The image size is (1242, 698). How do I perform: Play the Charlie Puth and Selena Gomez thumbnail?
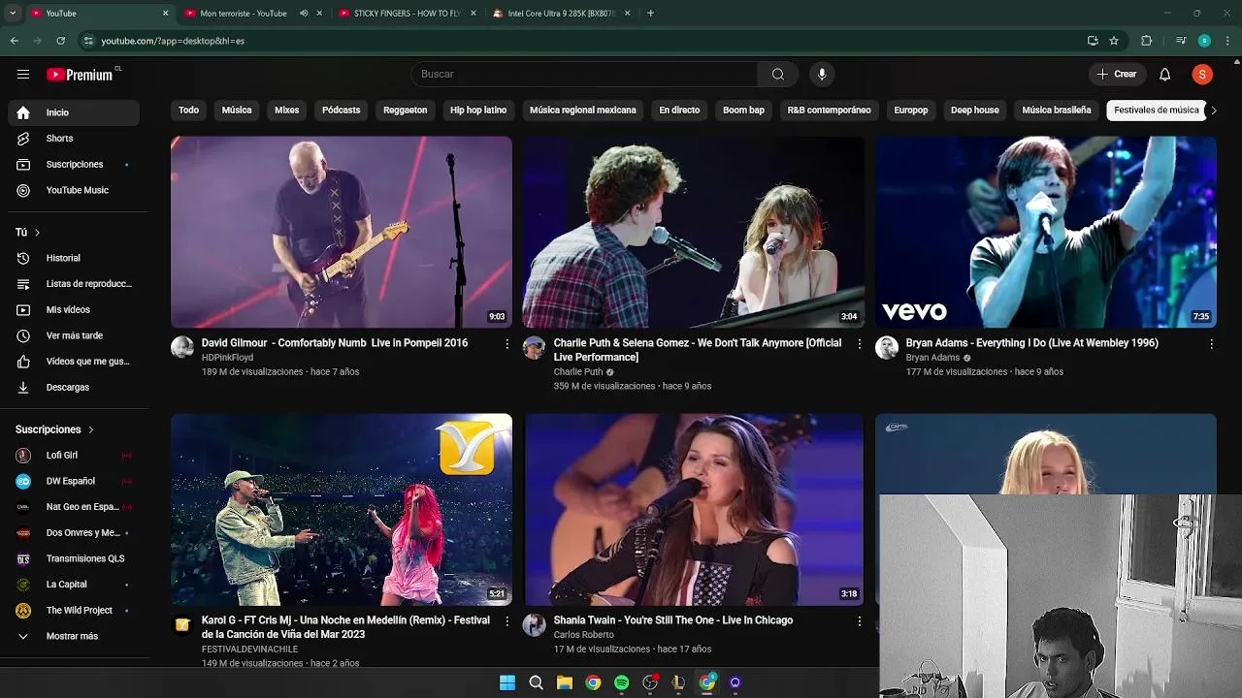[694, 232]
